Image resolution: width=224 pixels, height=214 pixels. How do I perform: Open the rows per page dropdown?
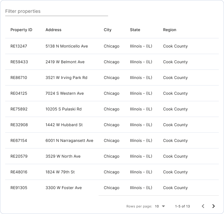coord(160,206)
